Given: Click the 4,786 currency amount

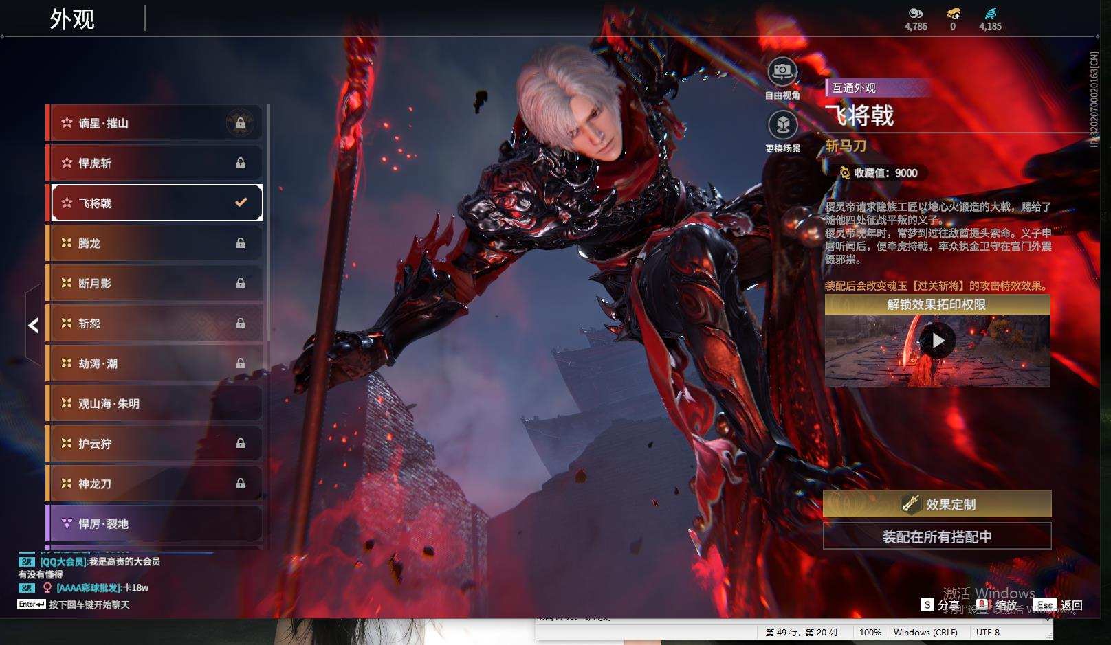Looking at the screenshot, I should tap(916, 27).
